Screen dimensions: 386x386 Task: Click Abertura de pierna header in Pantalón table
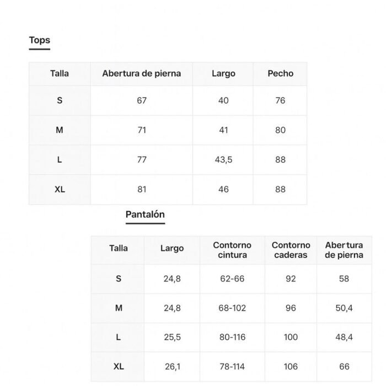point(344,250)
